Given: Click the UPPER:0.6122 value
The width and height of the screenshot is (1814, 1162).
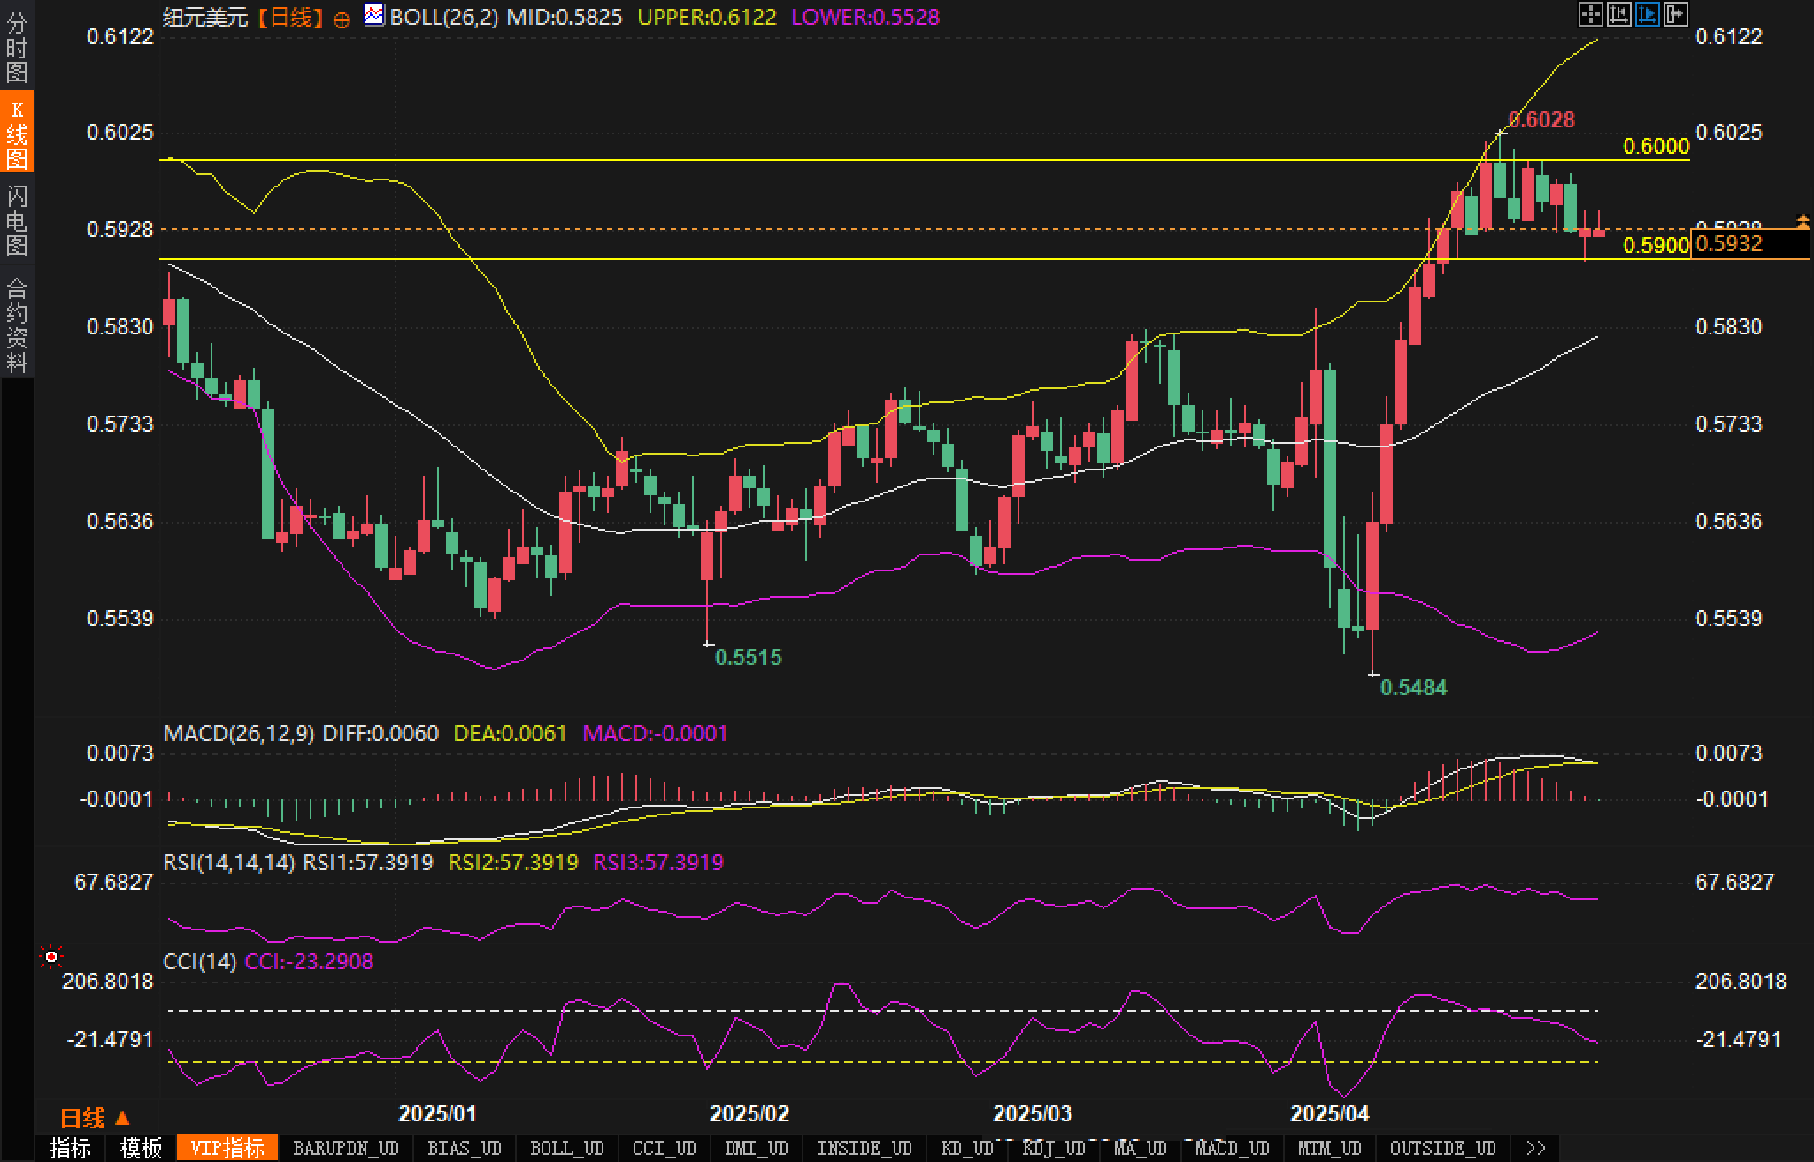Looking at the screenshot, I should [707, 17].
